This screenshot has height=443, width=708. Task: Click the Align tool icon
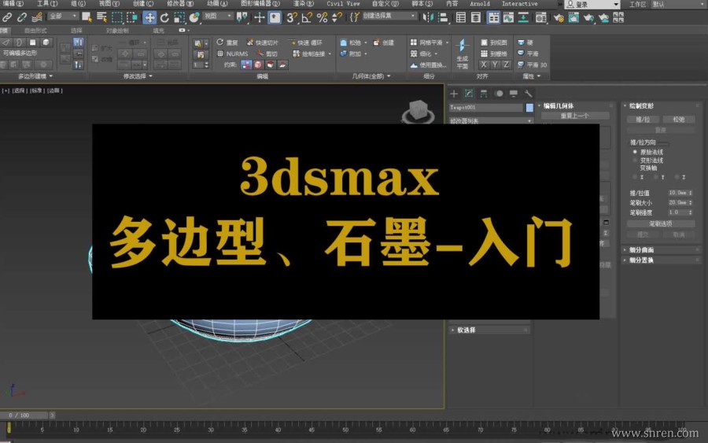(x=443, y=17)
